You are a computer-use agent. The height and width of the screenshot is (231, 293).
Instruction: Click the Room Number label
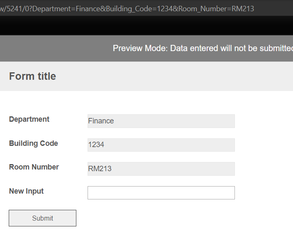pos(34,167)
